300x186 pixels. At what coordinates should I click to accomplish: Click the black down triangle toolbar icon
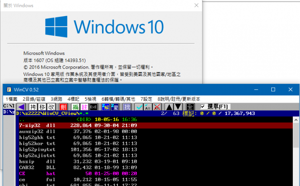tap(178, 107)
